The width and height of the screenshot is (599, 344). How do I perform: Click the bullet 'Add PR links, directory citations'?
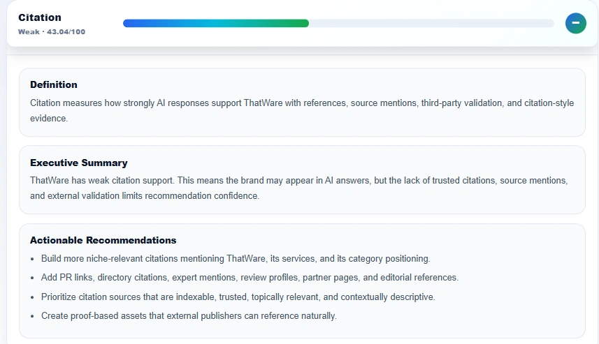point(250,277)
